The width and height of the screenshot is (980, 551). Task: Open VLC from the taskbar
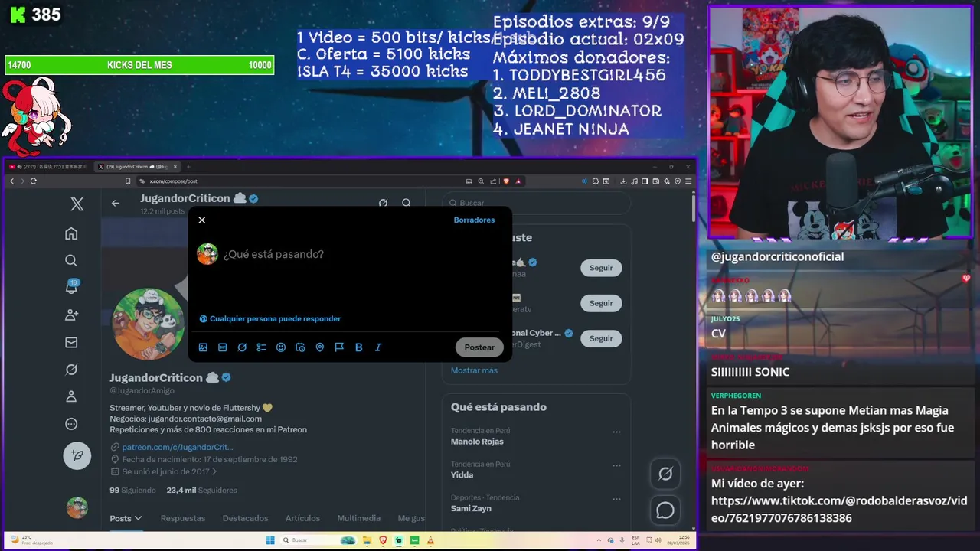[x=429, y=540]
